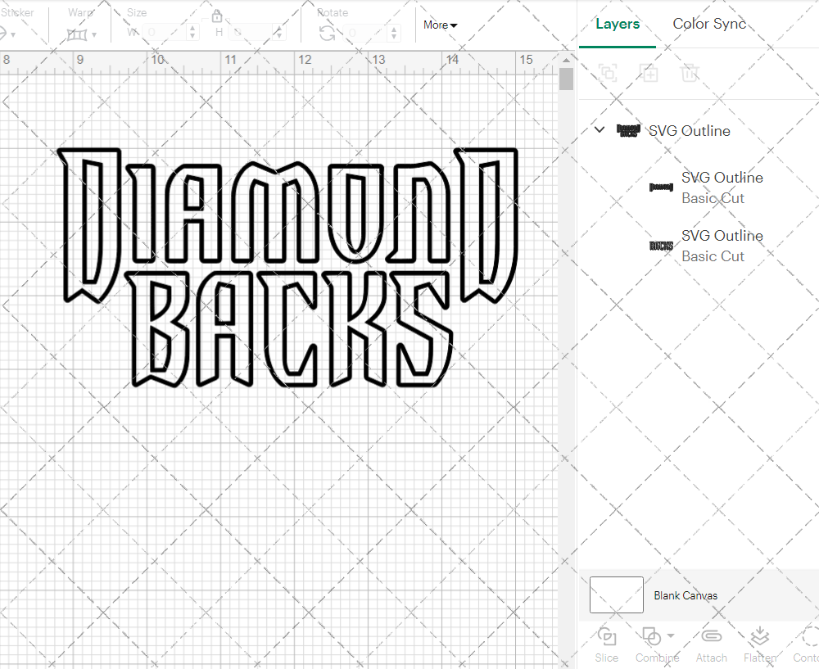Increase the Rotate value with the stepper
819x669 pixels.
392,30
